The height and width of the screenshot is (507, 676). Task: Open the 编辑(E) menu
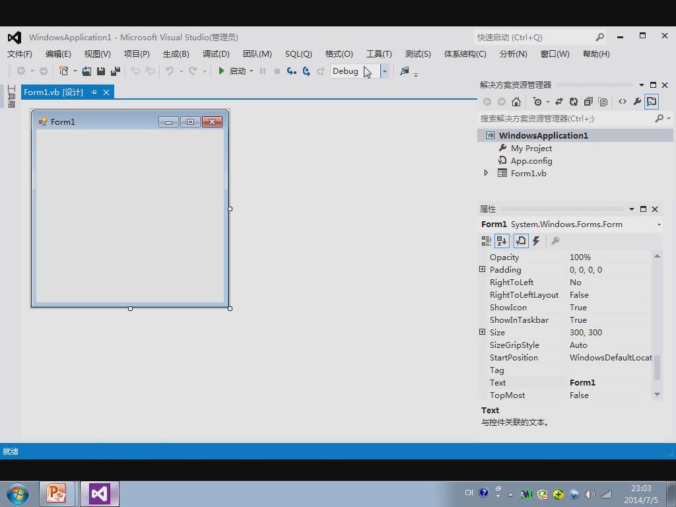(58, 54)
